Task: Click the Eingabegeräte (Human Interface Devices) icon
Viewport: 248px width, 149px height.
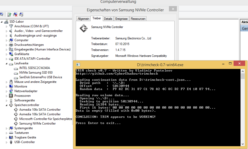Action: coord(11,49)
